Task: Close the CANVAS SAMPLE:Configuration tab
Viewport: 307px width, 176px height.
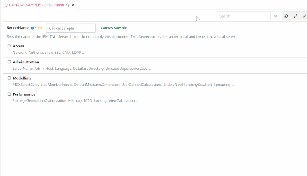Action: tap(73, 5)
